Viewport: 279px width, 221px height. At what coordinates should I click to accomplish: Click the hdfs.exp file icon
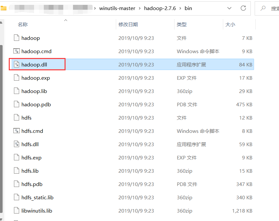pyautogui.click(x=17, y=157)
